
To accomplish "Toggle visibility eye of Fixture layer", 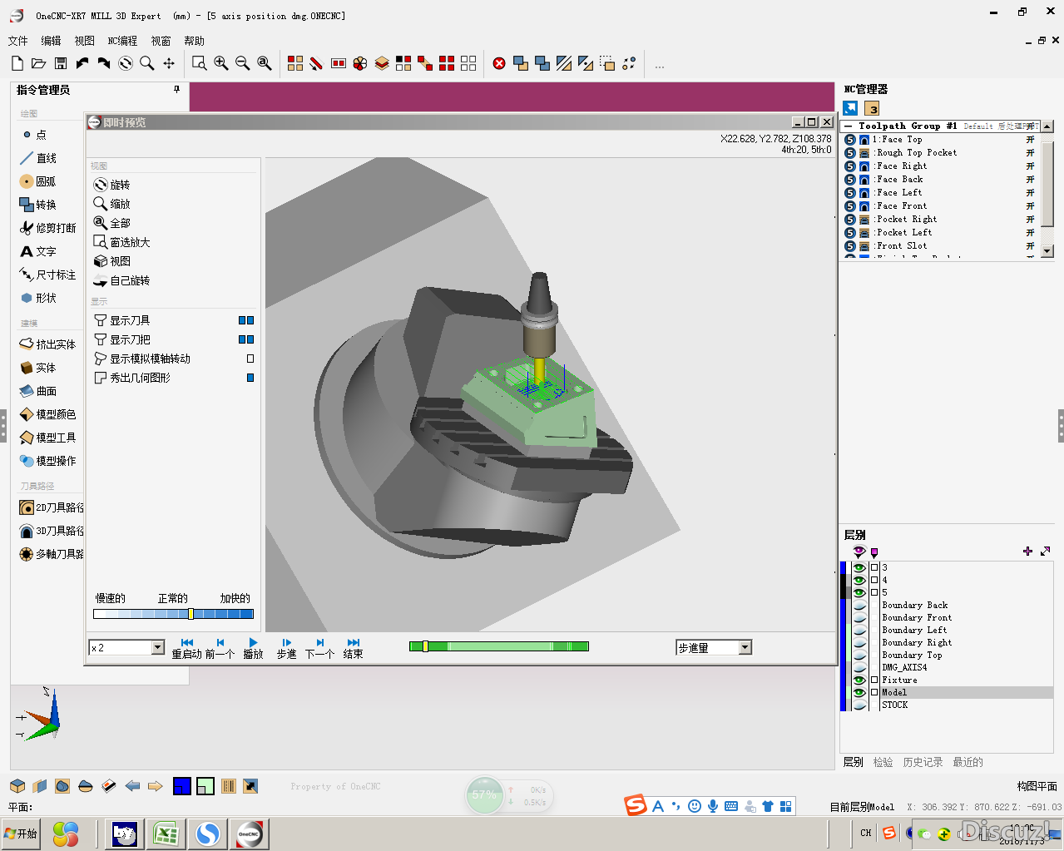I will [859, 680].
